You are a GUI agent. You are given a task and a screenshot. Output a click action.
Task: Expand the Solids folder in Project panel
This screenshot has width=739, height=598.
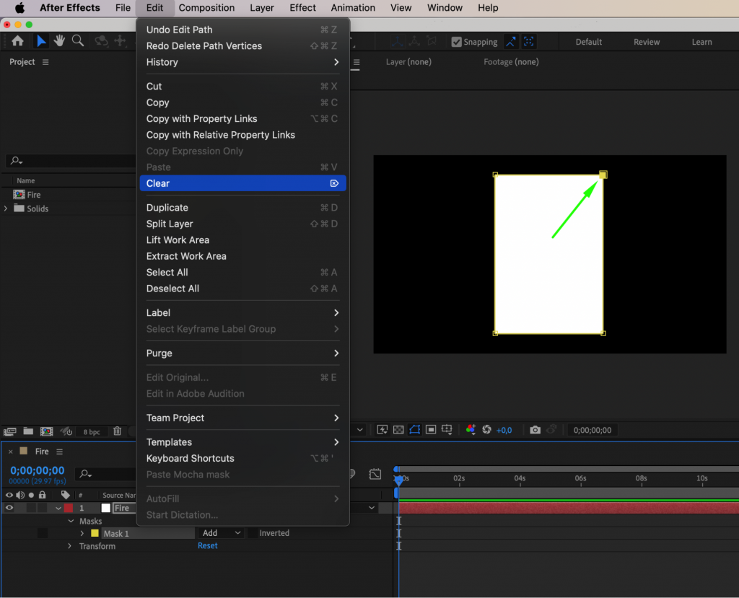[6, 208]
